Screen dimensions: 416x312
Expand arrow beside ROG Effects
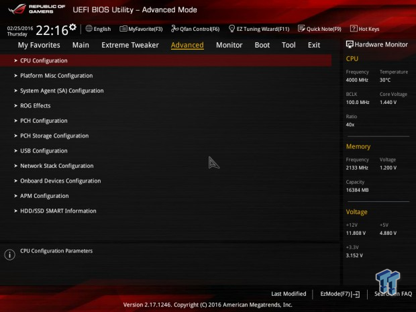[15, 105]
